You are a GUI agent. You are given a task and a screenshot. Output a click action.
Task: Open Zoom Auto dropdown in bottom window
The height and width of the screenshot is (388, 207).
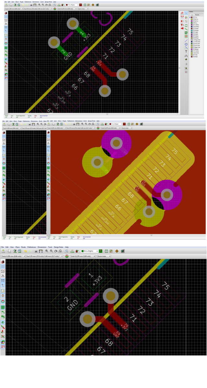coord(104,256)
